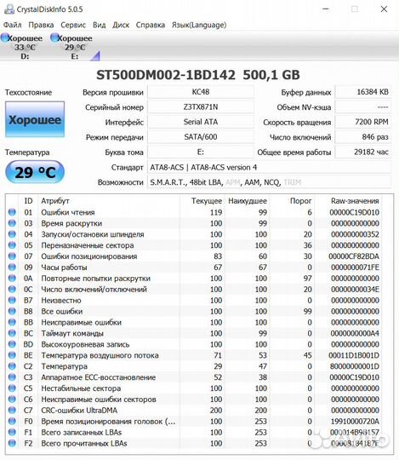Click raw value 00000CF82BDA
The image size is (399, 460).
[x=354, y=256]
